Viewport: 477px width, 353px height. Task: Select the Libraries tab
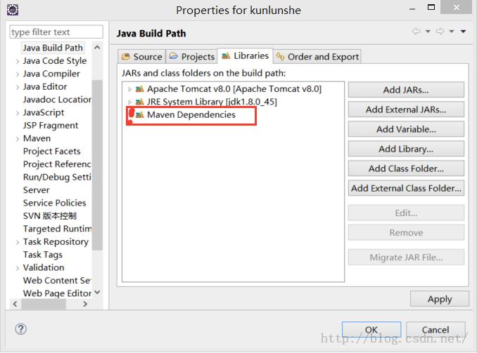click(x=246, y=56)
